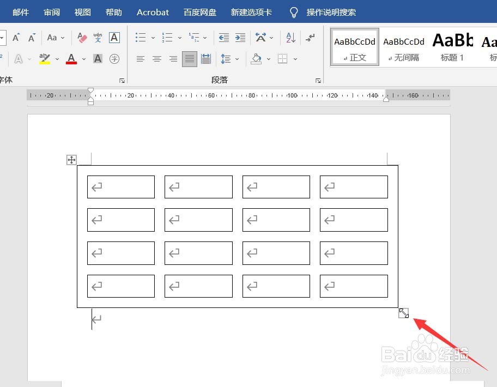The image size is (497, 387).
Task: Click the Increase Indent icon
Action: pos(240,37)
